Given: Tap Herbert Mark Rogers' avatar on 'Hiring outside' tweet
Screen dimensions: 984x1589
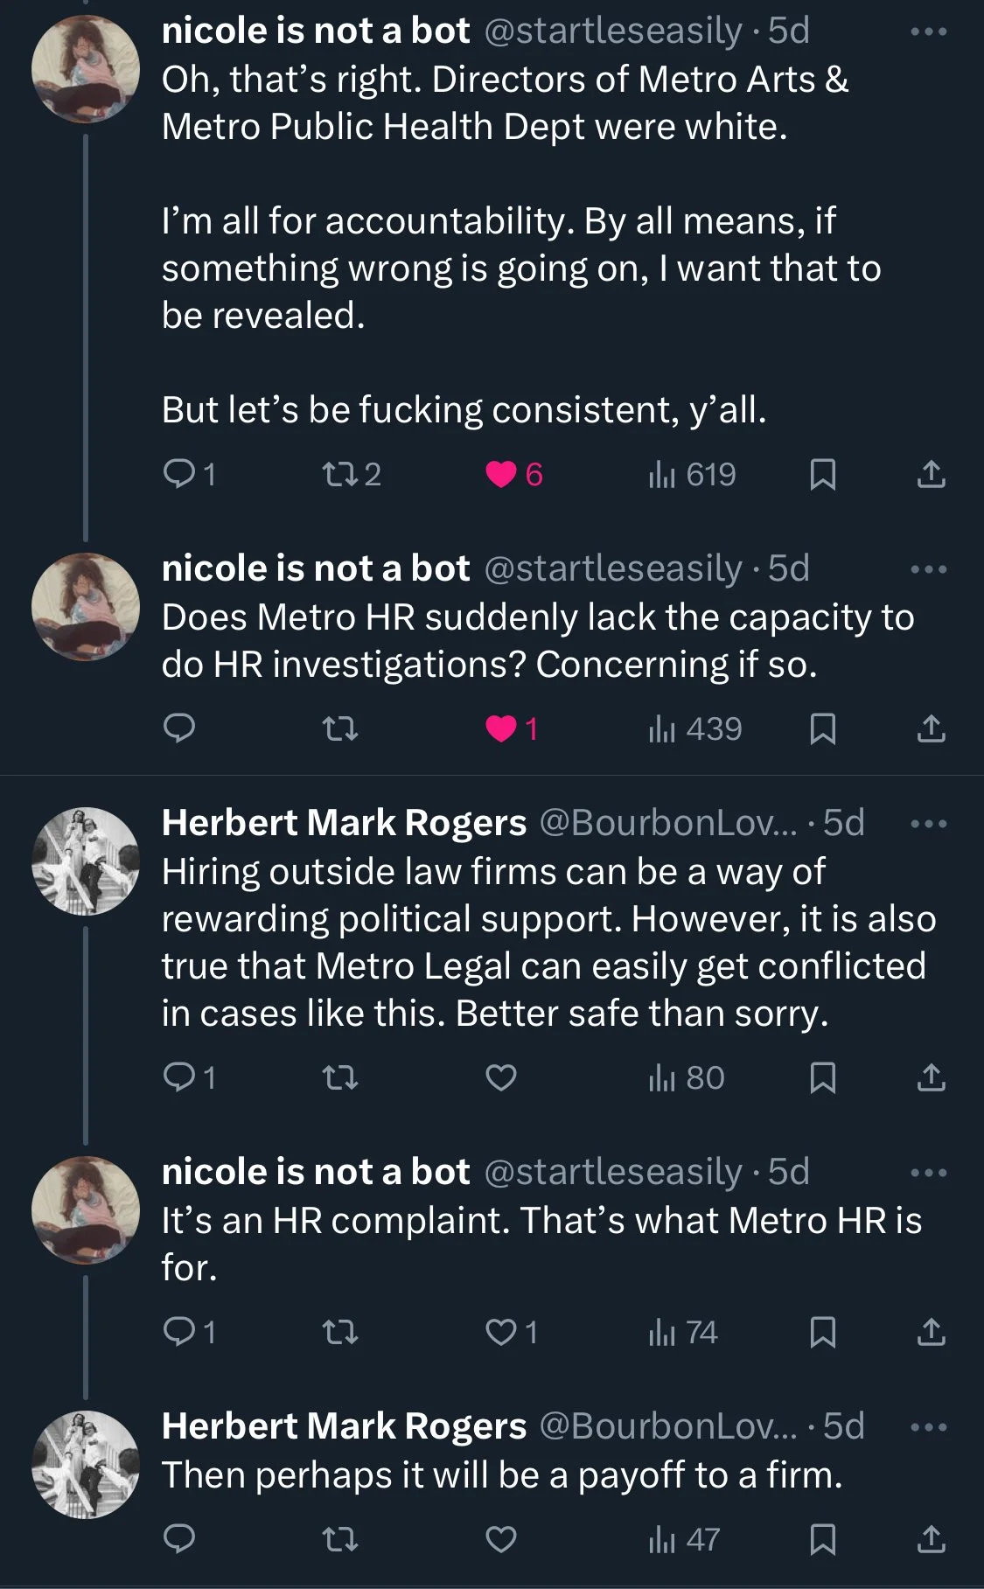Looking at the screenshot, I should coord(86,861).
